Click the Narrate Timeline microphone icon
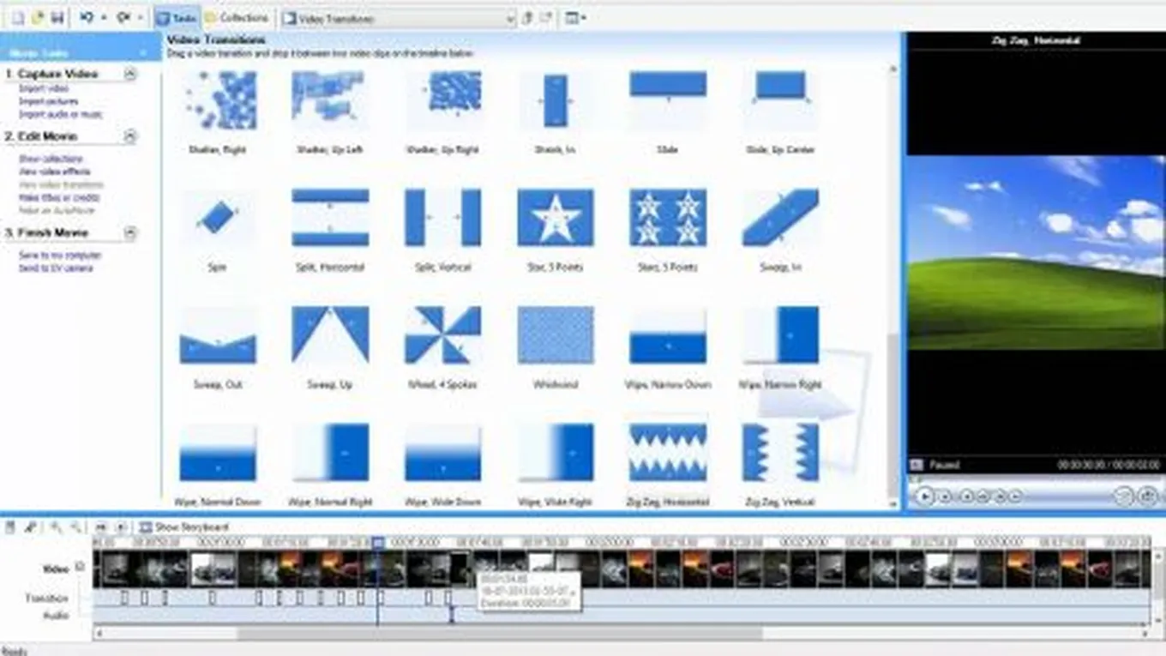1166x656 pixels. pos(31,527)
